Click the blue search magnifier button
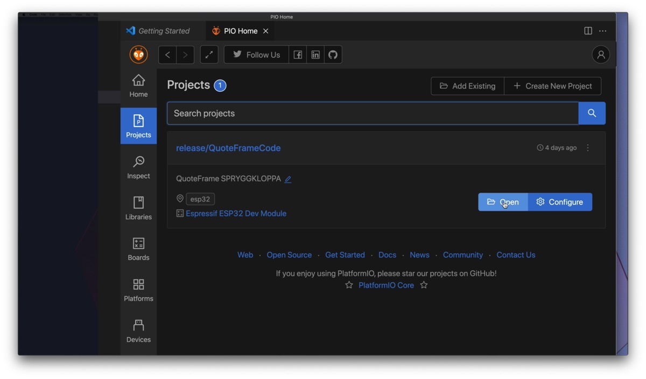The height and width of the screenshot is (379, 646). click(x=592, y=113)
